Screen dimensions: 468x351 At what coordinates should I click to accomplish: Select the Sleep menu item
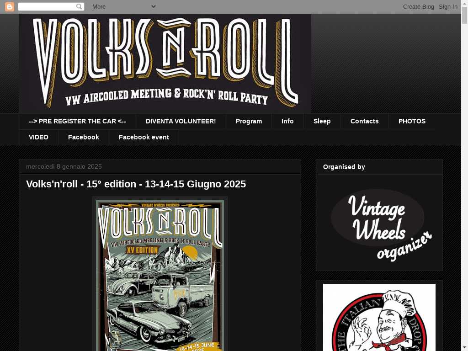[x=322, y=121]
